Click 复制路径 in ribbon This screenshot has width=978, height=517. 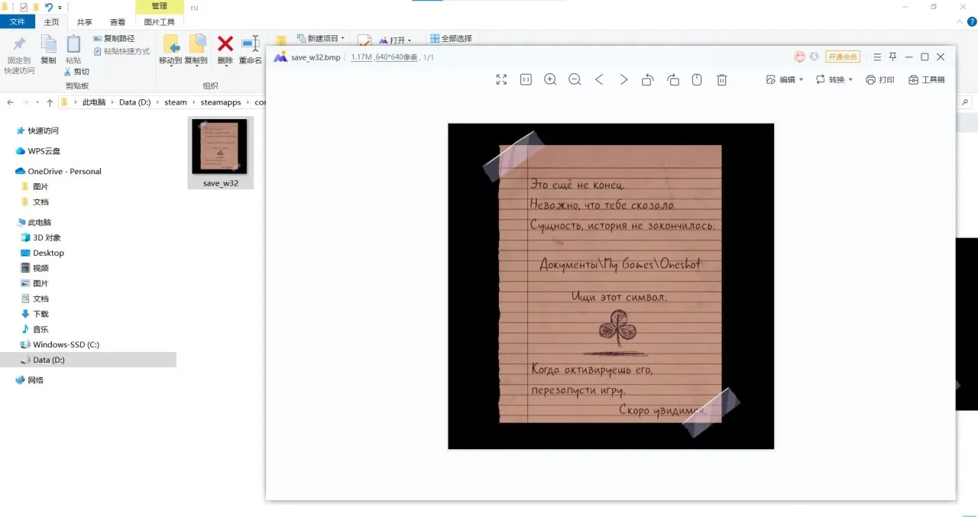pyautogui.click(x=114, y=38)
